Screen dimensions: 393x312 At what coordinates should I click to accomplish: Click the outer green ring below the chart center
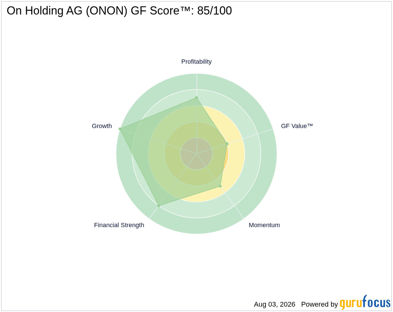(x=196, y=226)
